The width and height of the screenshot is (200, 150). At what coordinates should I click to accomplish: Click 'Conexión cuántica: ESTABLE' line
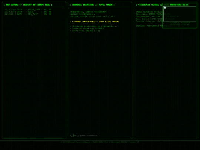tap(87, 29)
